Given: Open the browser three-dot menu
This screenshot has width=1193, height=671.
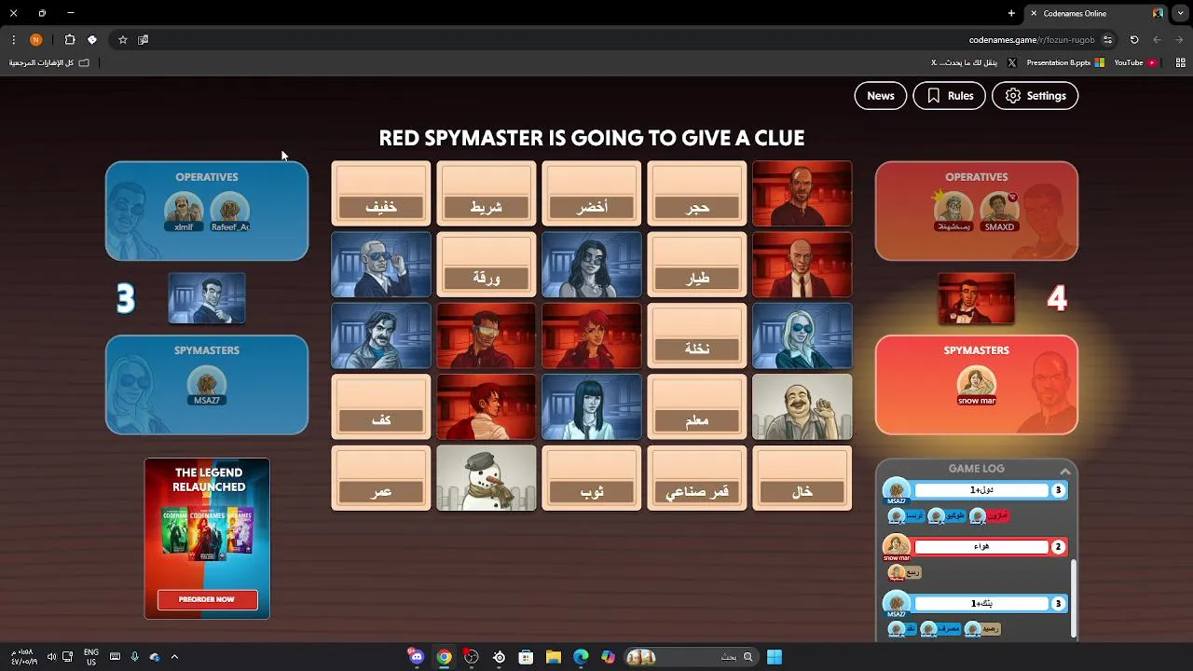Looking at the screenshot, I should tap(13, 40).
